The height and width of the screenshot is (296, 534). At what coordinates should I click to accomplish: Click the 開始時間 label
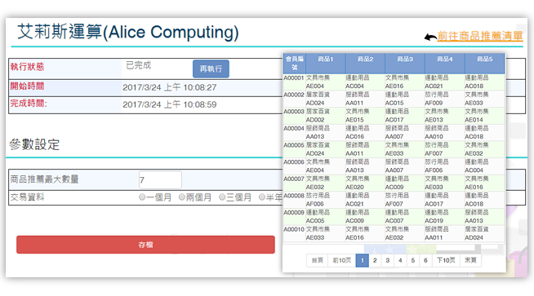coord(27,86)
